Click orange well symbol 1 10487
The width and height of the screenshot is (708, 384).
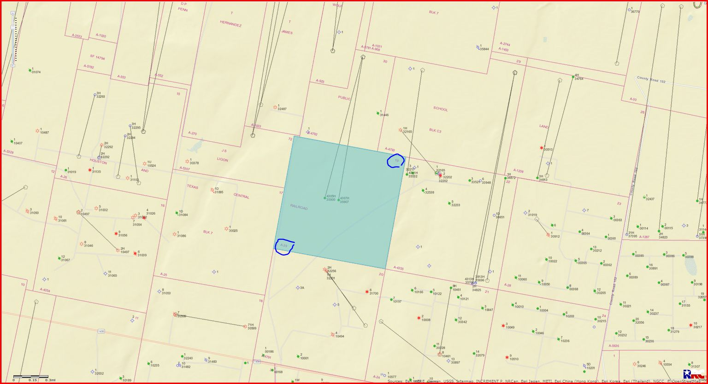[37, 131]
